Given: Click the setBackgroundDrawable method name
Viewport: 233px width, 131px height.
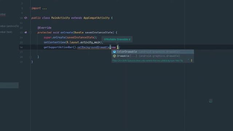Looking at the screenshot, I should (x=94, y=47).
